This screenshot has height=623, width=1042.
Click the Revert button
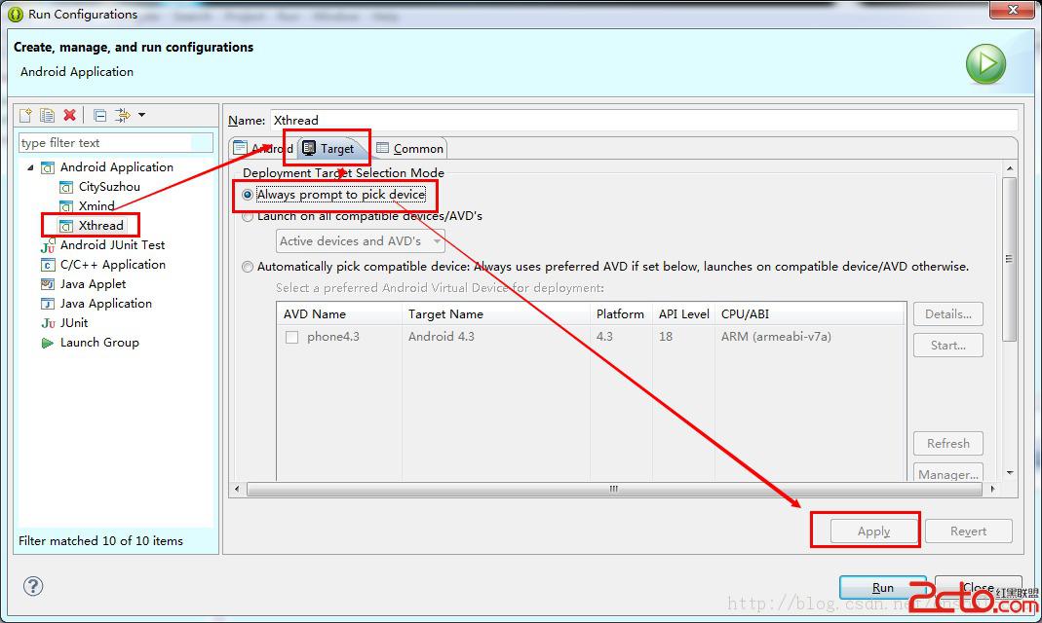(968, 531)
